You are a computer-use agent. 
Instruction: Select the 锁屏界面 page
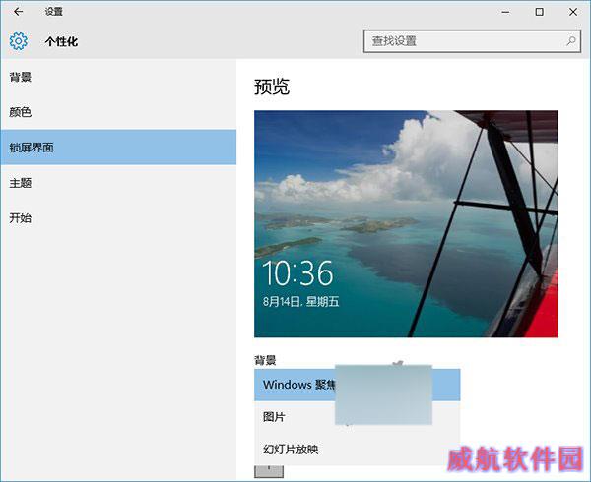point(118,148)
